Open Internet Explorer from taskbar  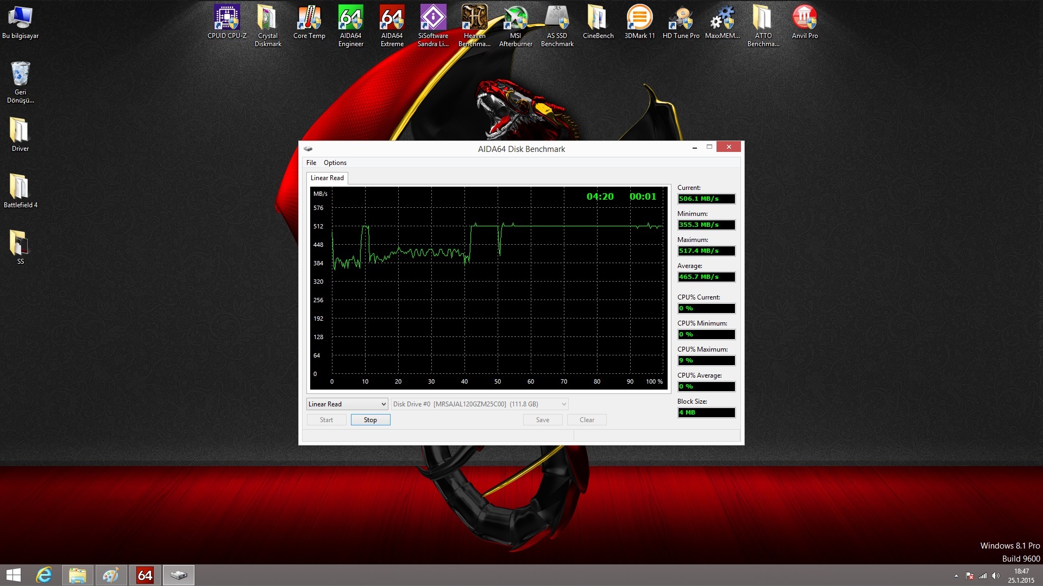tap(44, 575)
